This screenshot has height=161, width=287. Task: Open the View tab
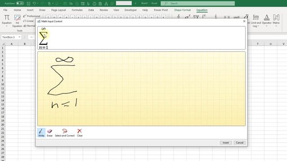pyautogui.click(x=116, y=10)
